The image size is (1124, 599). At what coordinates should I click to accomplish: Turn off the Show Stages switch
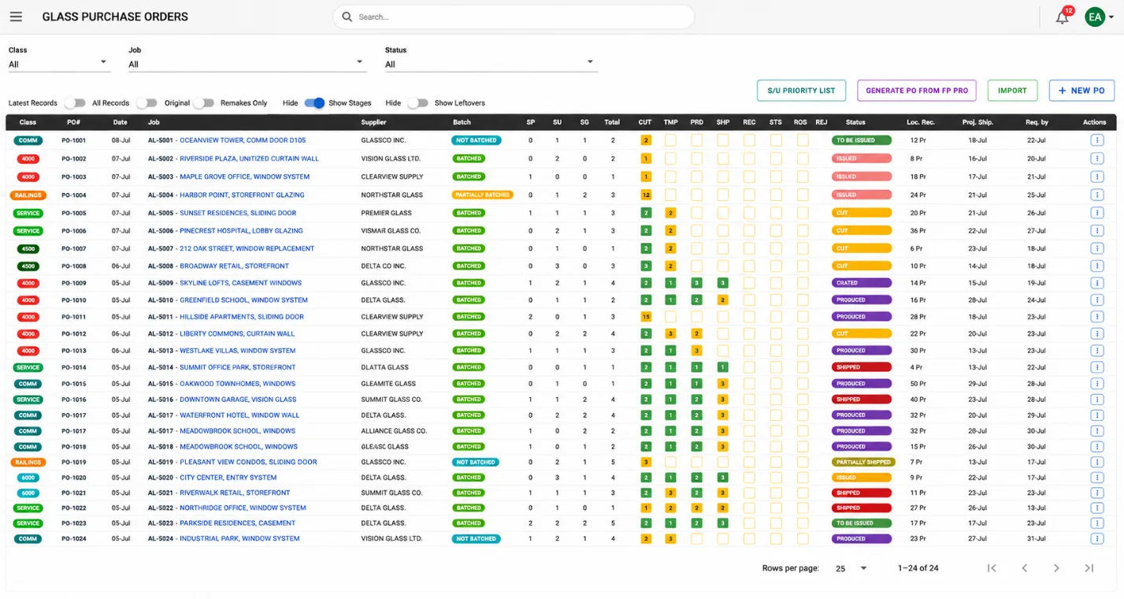pos(314,103)
